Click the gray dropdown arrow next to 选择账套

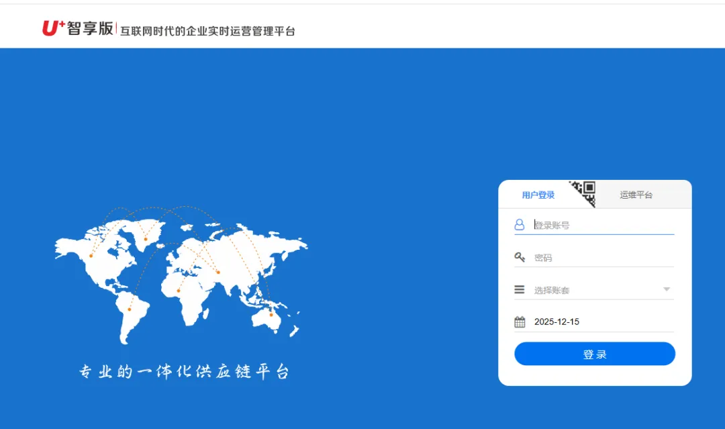tap(667, 289)
